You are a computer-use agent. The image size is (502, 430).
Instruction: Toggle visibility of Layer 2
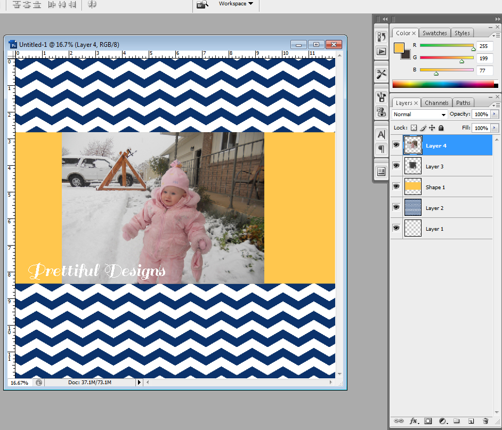(x=396, y=207)
